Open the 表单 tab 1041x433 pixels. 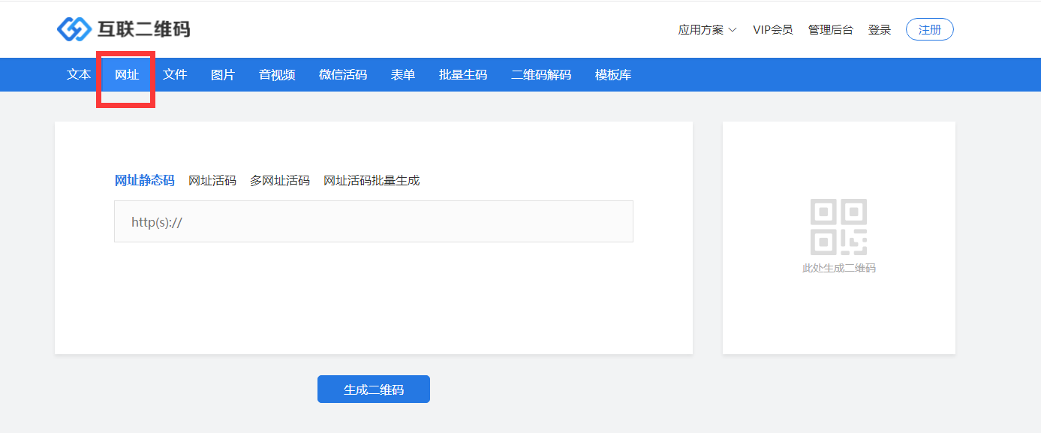[403, 74]
